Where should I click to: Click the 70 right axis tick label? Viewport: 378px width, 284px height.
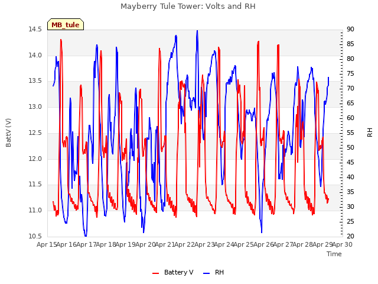(350, 88)
